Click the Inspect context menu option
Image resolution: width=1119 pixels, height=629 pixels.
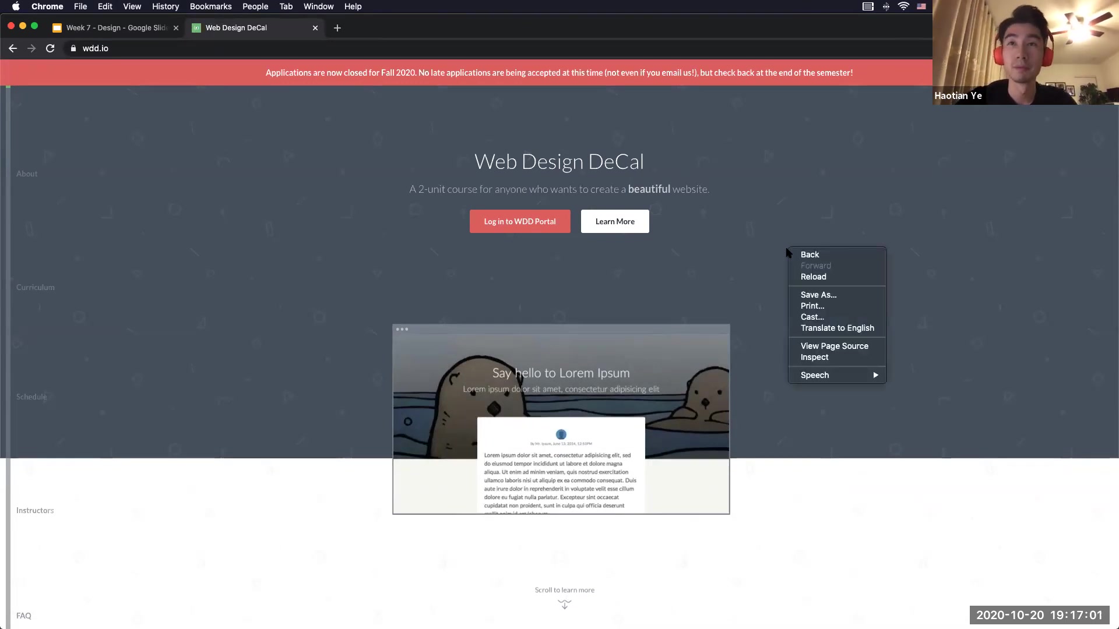pyautogui.click(x=814, y=356)
